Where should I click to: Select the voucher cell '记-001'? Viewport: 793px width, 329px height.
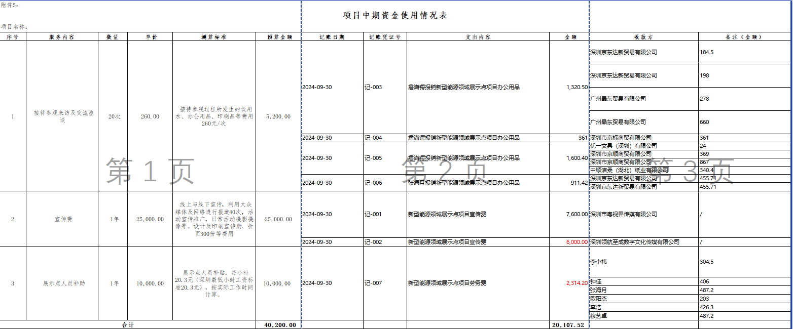[385, 214]
